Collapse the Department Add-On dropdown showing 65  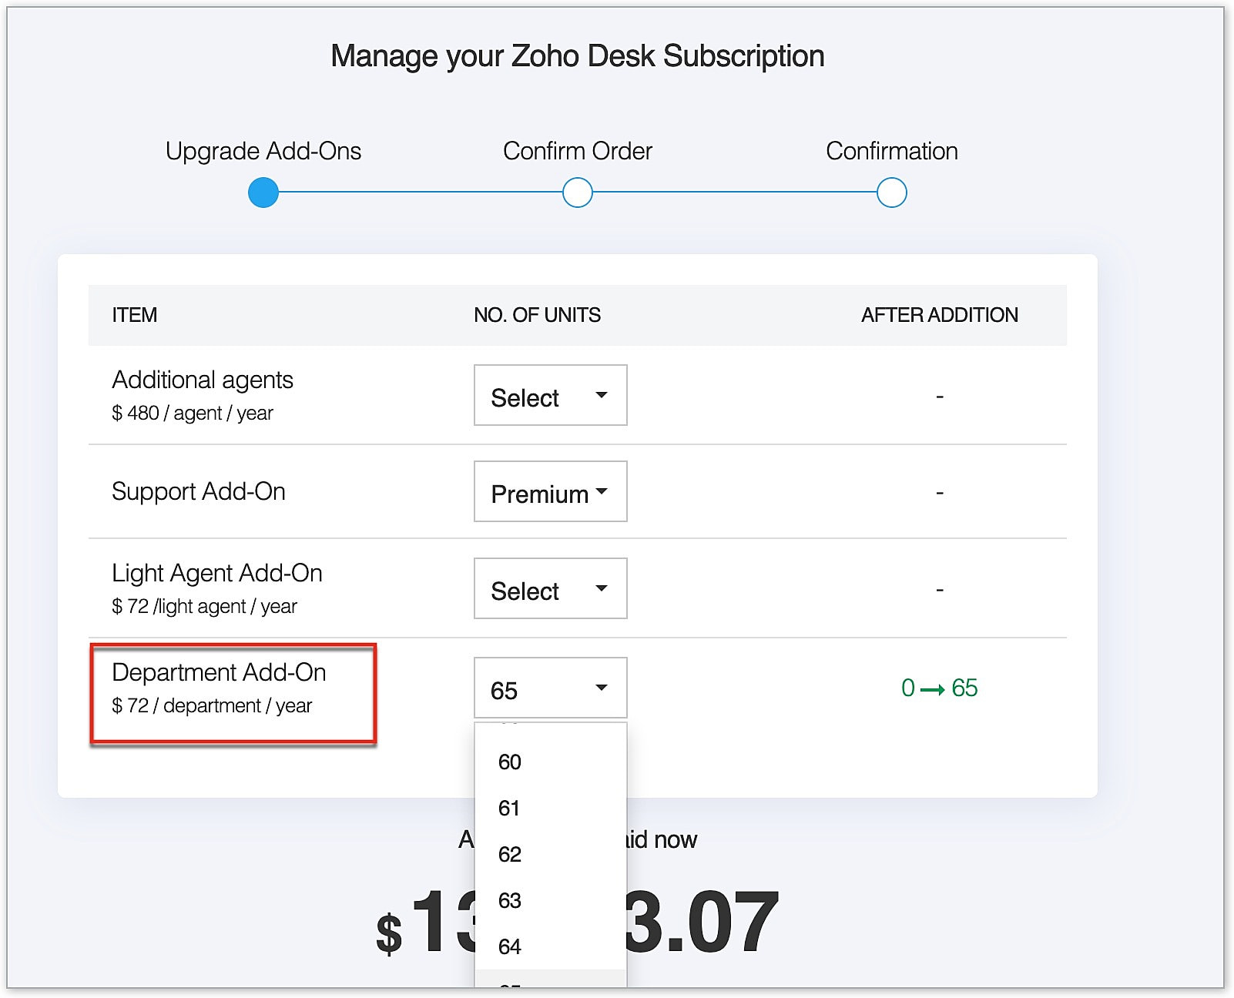click(x=550, y=688)
